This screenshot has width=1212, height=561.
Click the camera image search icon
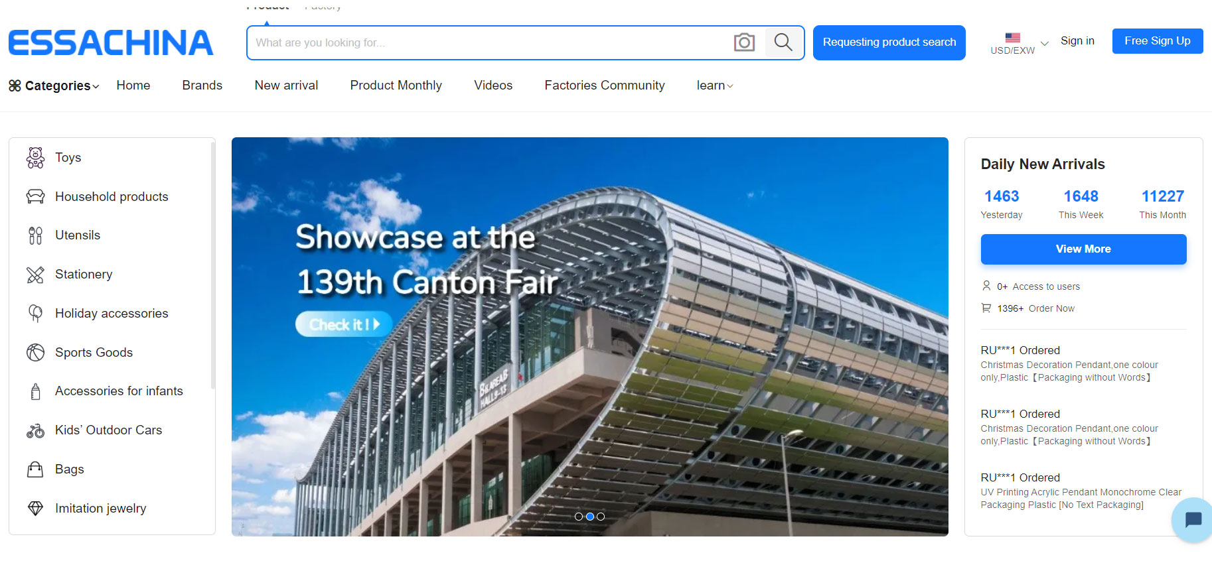coord(744,42)
